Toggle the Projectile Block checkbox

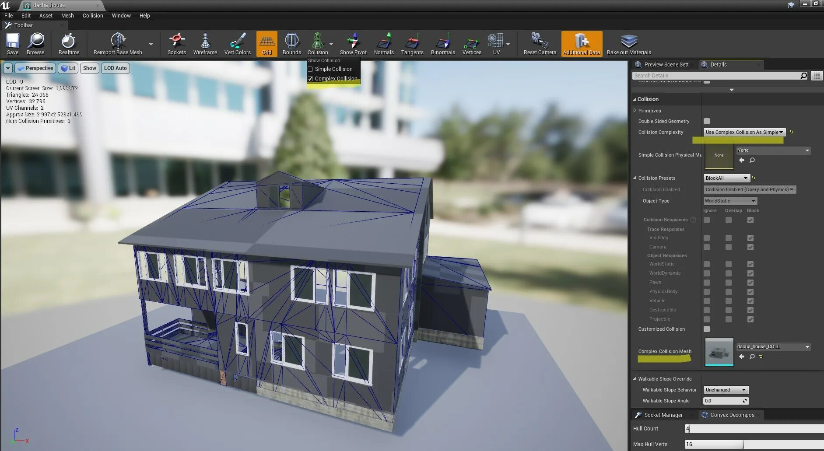[x=750, y=319]
